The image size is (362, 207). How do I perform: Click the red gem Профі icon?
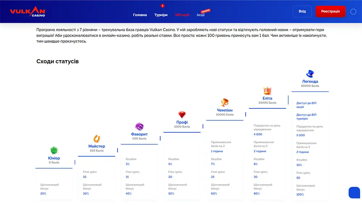[182, 115]
